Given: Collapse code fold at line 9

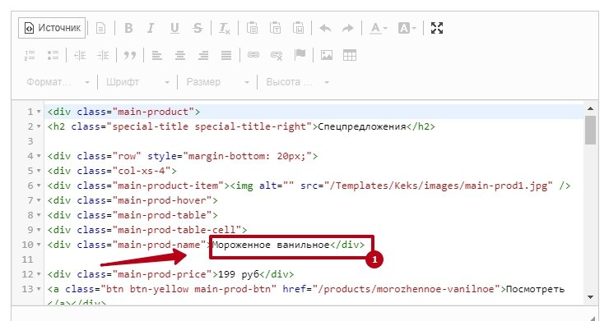Looking at the screenshot, I should click(x=39, y=230).
